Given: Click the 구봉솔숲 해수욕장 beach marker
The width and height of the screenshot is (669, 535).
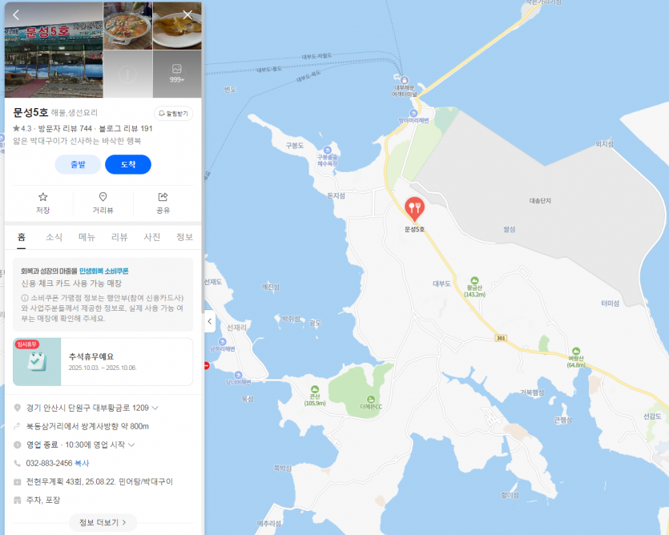Looking at the screenshot, I should 327,151.
